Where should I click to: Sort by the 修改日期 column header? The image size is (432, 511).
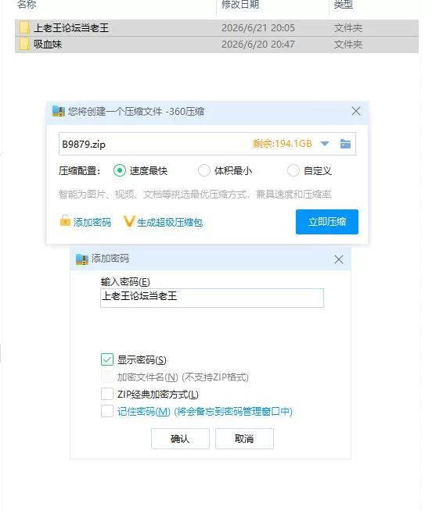[x=240, y=5]
